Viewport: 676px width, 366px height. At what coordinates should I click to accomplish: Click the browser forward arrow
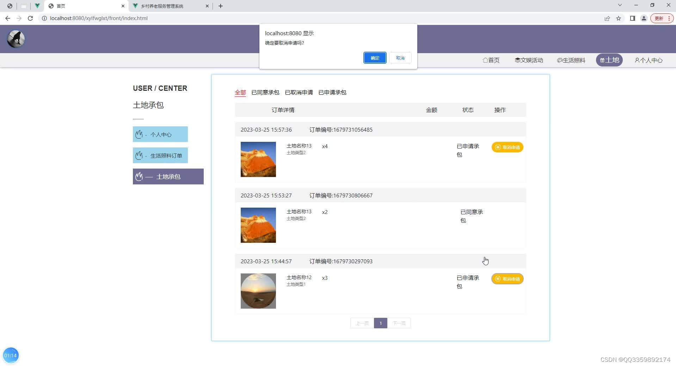19,18
